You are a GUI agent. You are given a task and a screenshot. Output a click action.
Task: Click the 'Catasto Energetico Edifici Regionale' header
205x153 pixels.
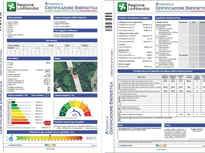click(x=75, y=18)
